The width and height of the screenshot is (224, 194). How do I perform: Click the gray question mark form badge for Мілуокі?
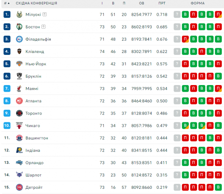[x=177, y=15]
